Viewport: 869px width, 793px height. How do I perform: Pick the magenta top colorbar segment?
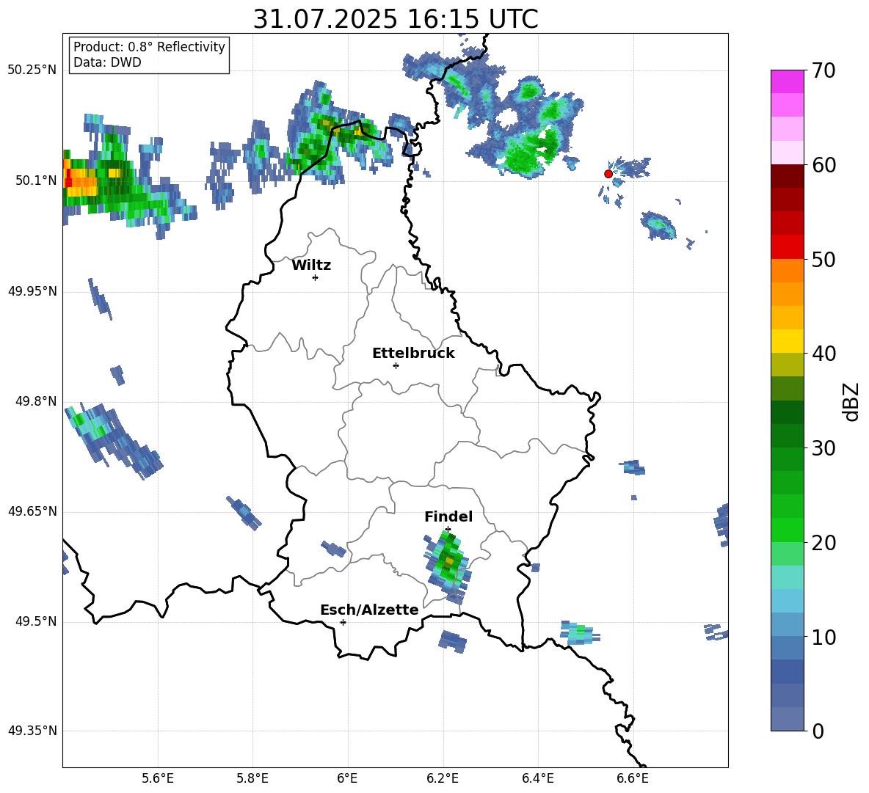pos(787,82)
